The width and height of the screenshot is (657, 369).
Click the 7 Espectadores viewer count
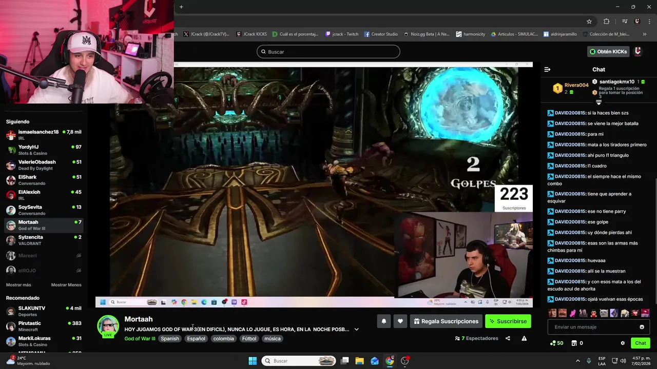tap(477, 339)
